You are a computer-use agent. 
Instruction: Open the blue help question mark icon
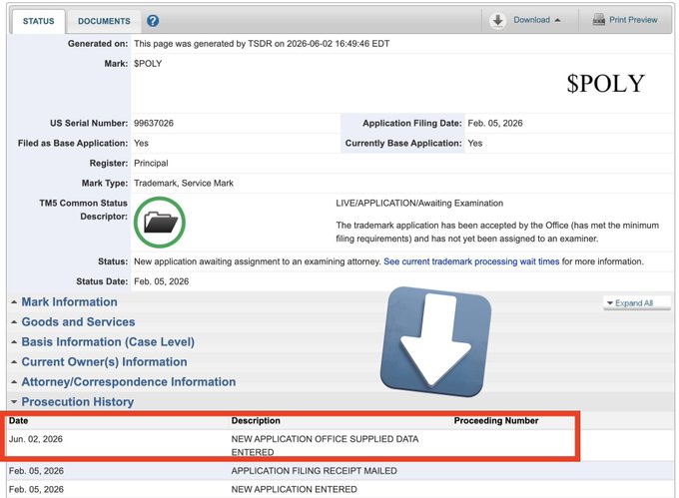pos(153,21)
